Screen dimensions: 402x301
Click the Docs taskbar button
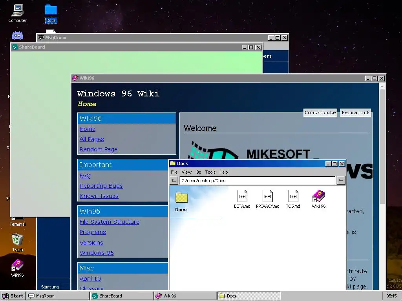tap(249, 296)
